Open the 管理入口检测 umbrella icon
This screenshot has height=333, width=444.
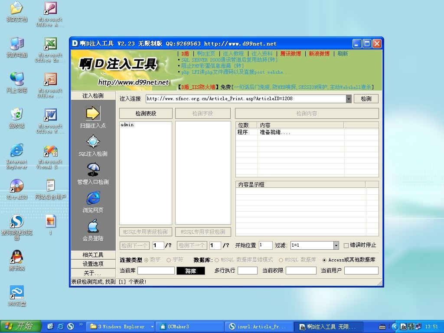93,170
